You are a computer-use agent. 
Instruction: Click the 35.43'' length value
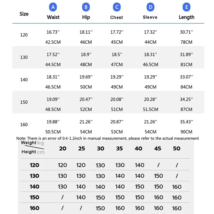(x=186, y=122)
